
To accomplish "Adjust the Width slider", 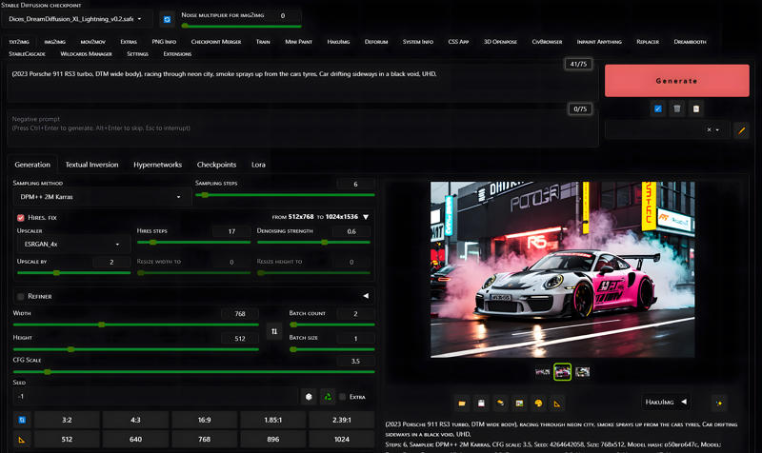I will [136, 325].
